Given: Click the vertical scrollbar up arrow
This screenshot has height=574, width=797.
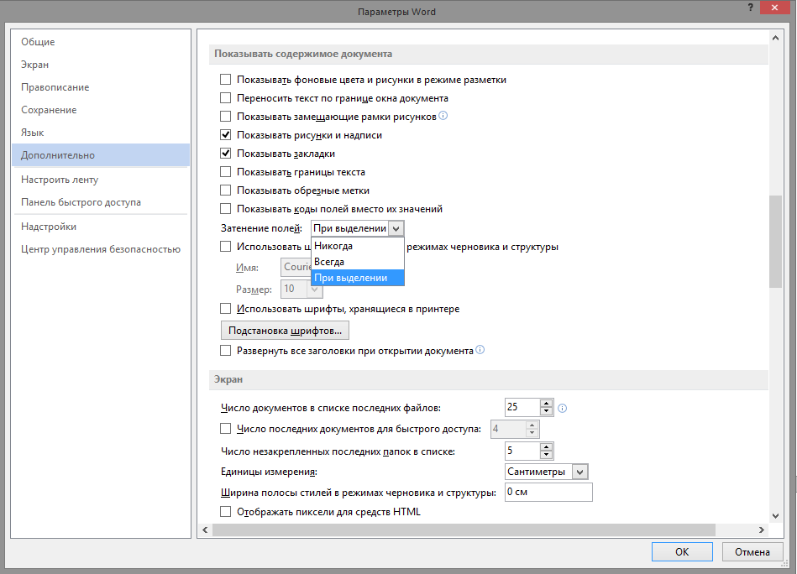Looking at the screenshot, I should click(x=775, y=38).
